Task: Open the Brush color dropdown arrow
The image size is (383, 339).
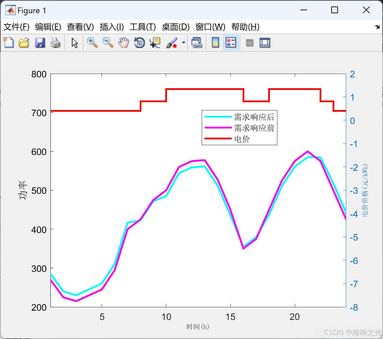Action: (x=184, y=43)
